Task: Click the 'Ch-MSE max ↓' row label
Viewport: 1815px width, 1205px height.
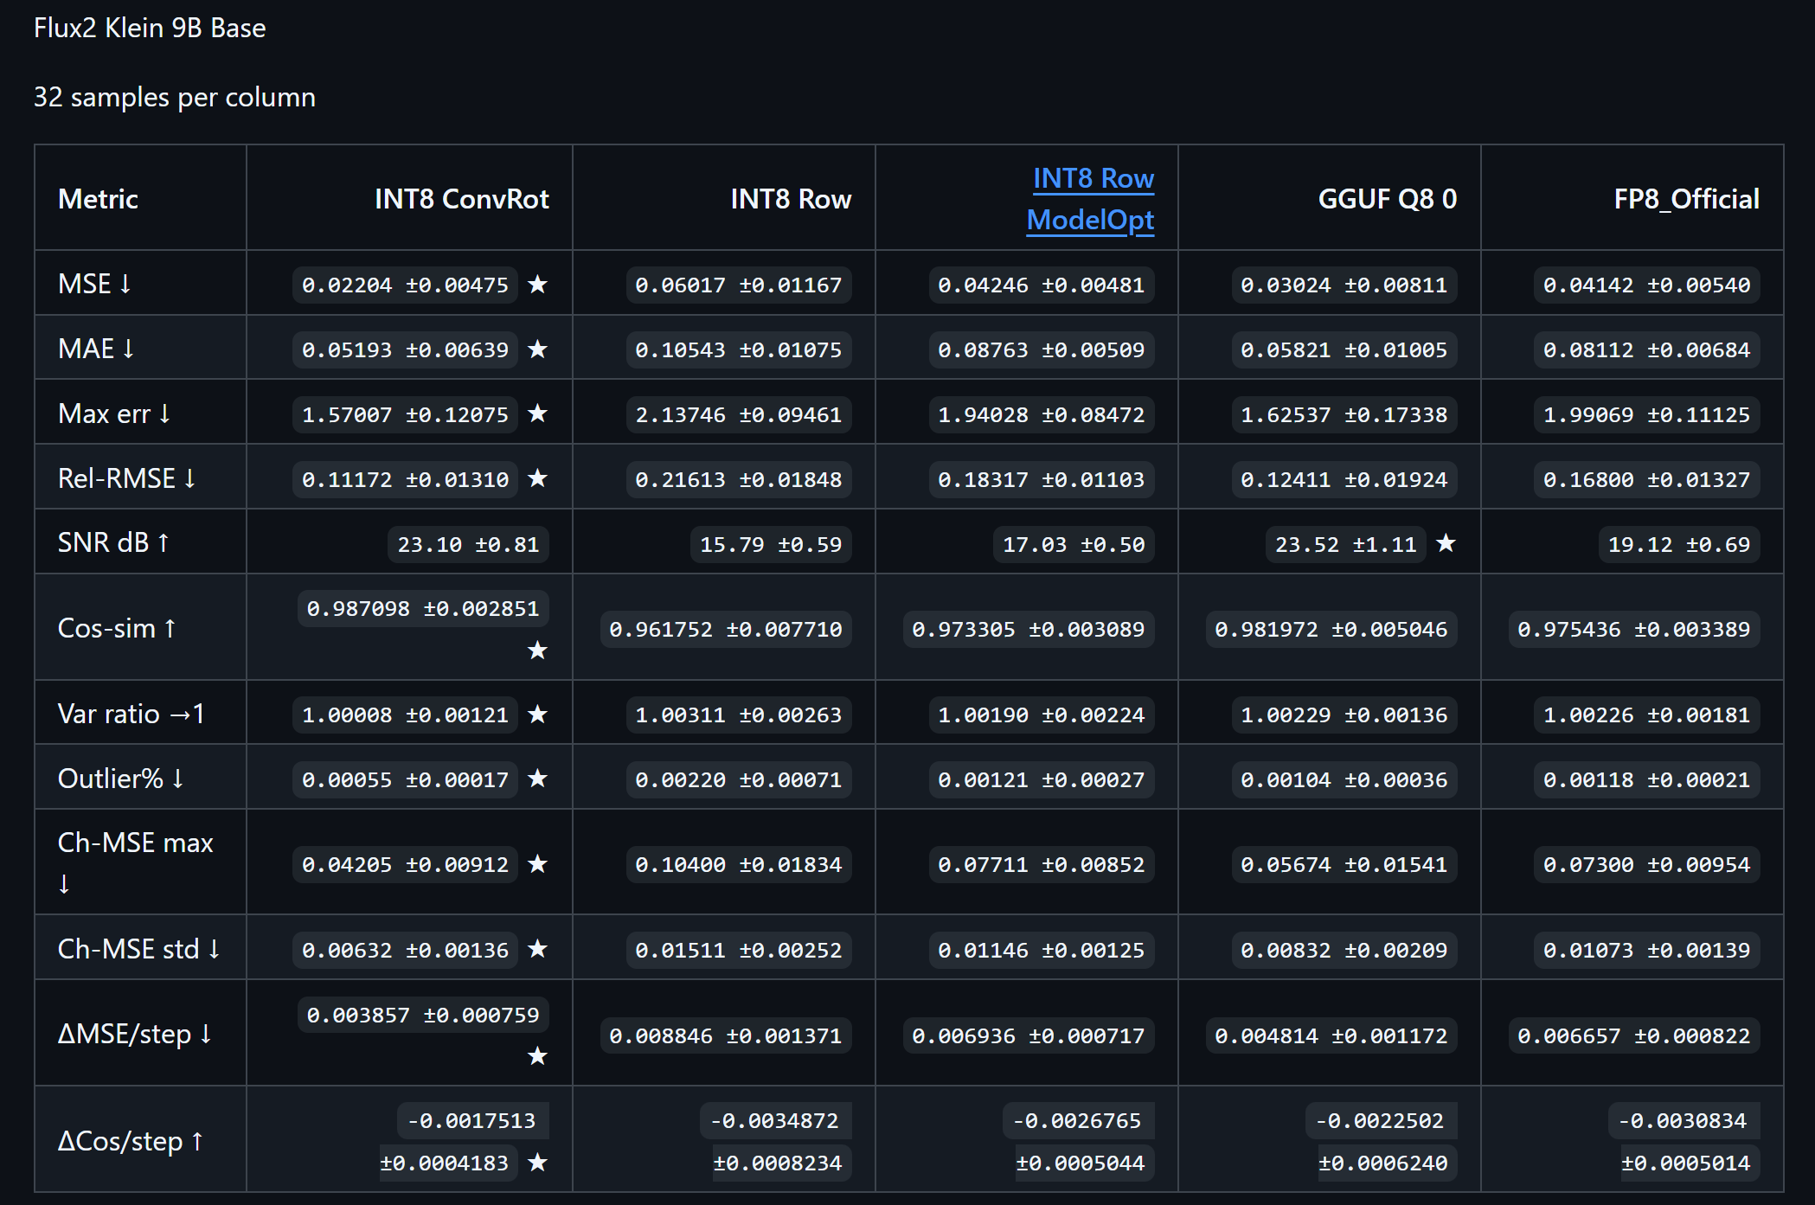Action: [136, 862]
